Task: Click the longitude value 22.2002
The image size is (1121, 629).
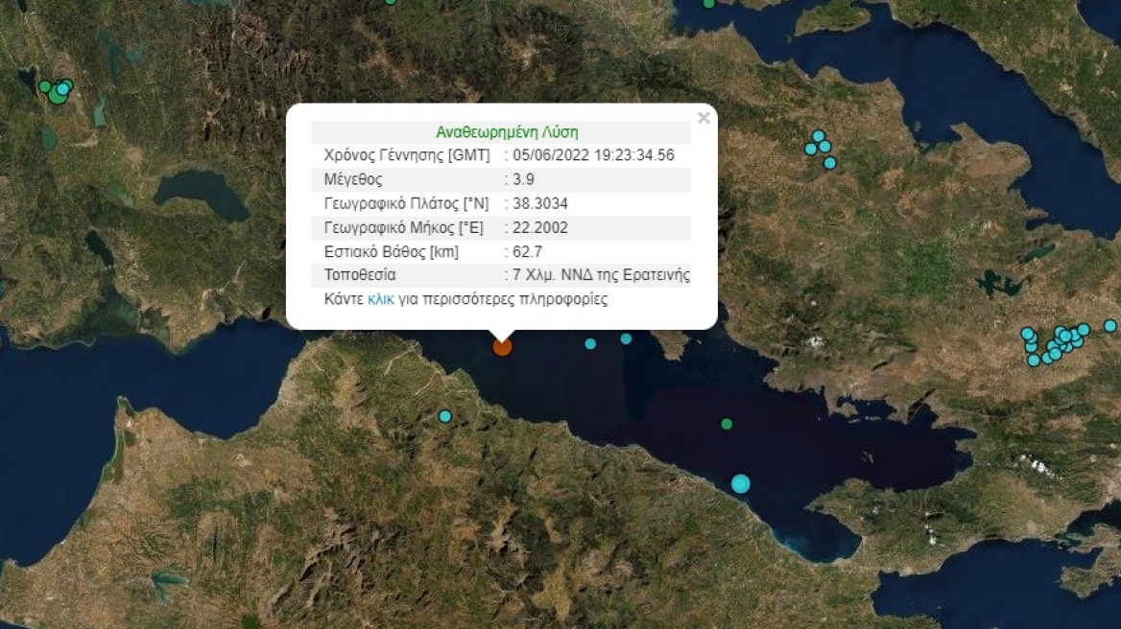Action: coord(539,228)
